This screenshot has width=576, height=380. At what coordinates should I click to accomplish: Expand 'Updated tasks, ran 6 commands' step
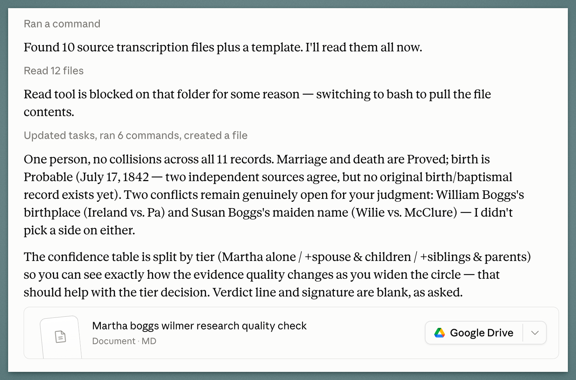coord(136,135)
